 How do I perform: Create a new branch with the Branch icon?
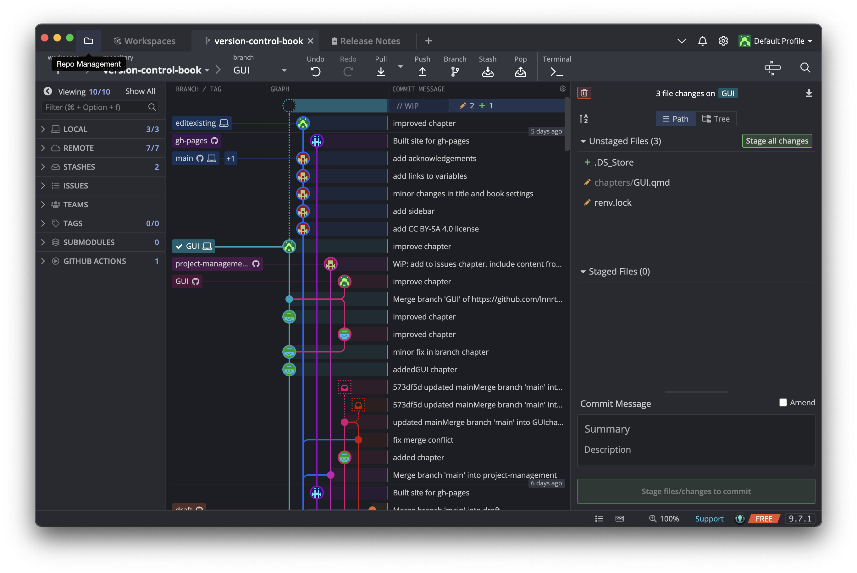point(455,71)
